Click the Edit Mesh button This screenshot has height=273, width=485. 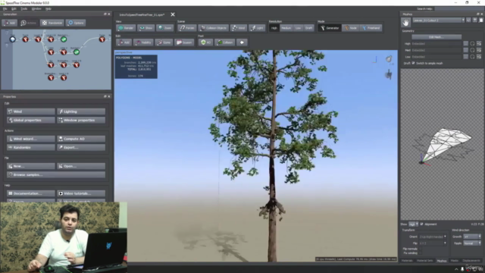(436, 37)
